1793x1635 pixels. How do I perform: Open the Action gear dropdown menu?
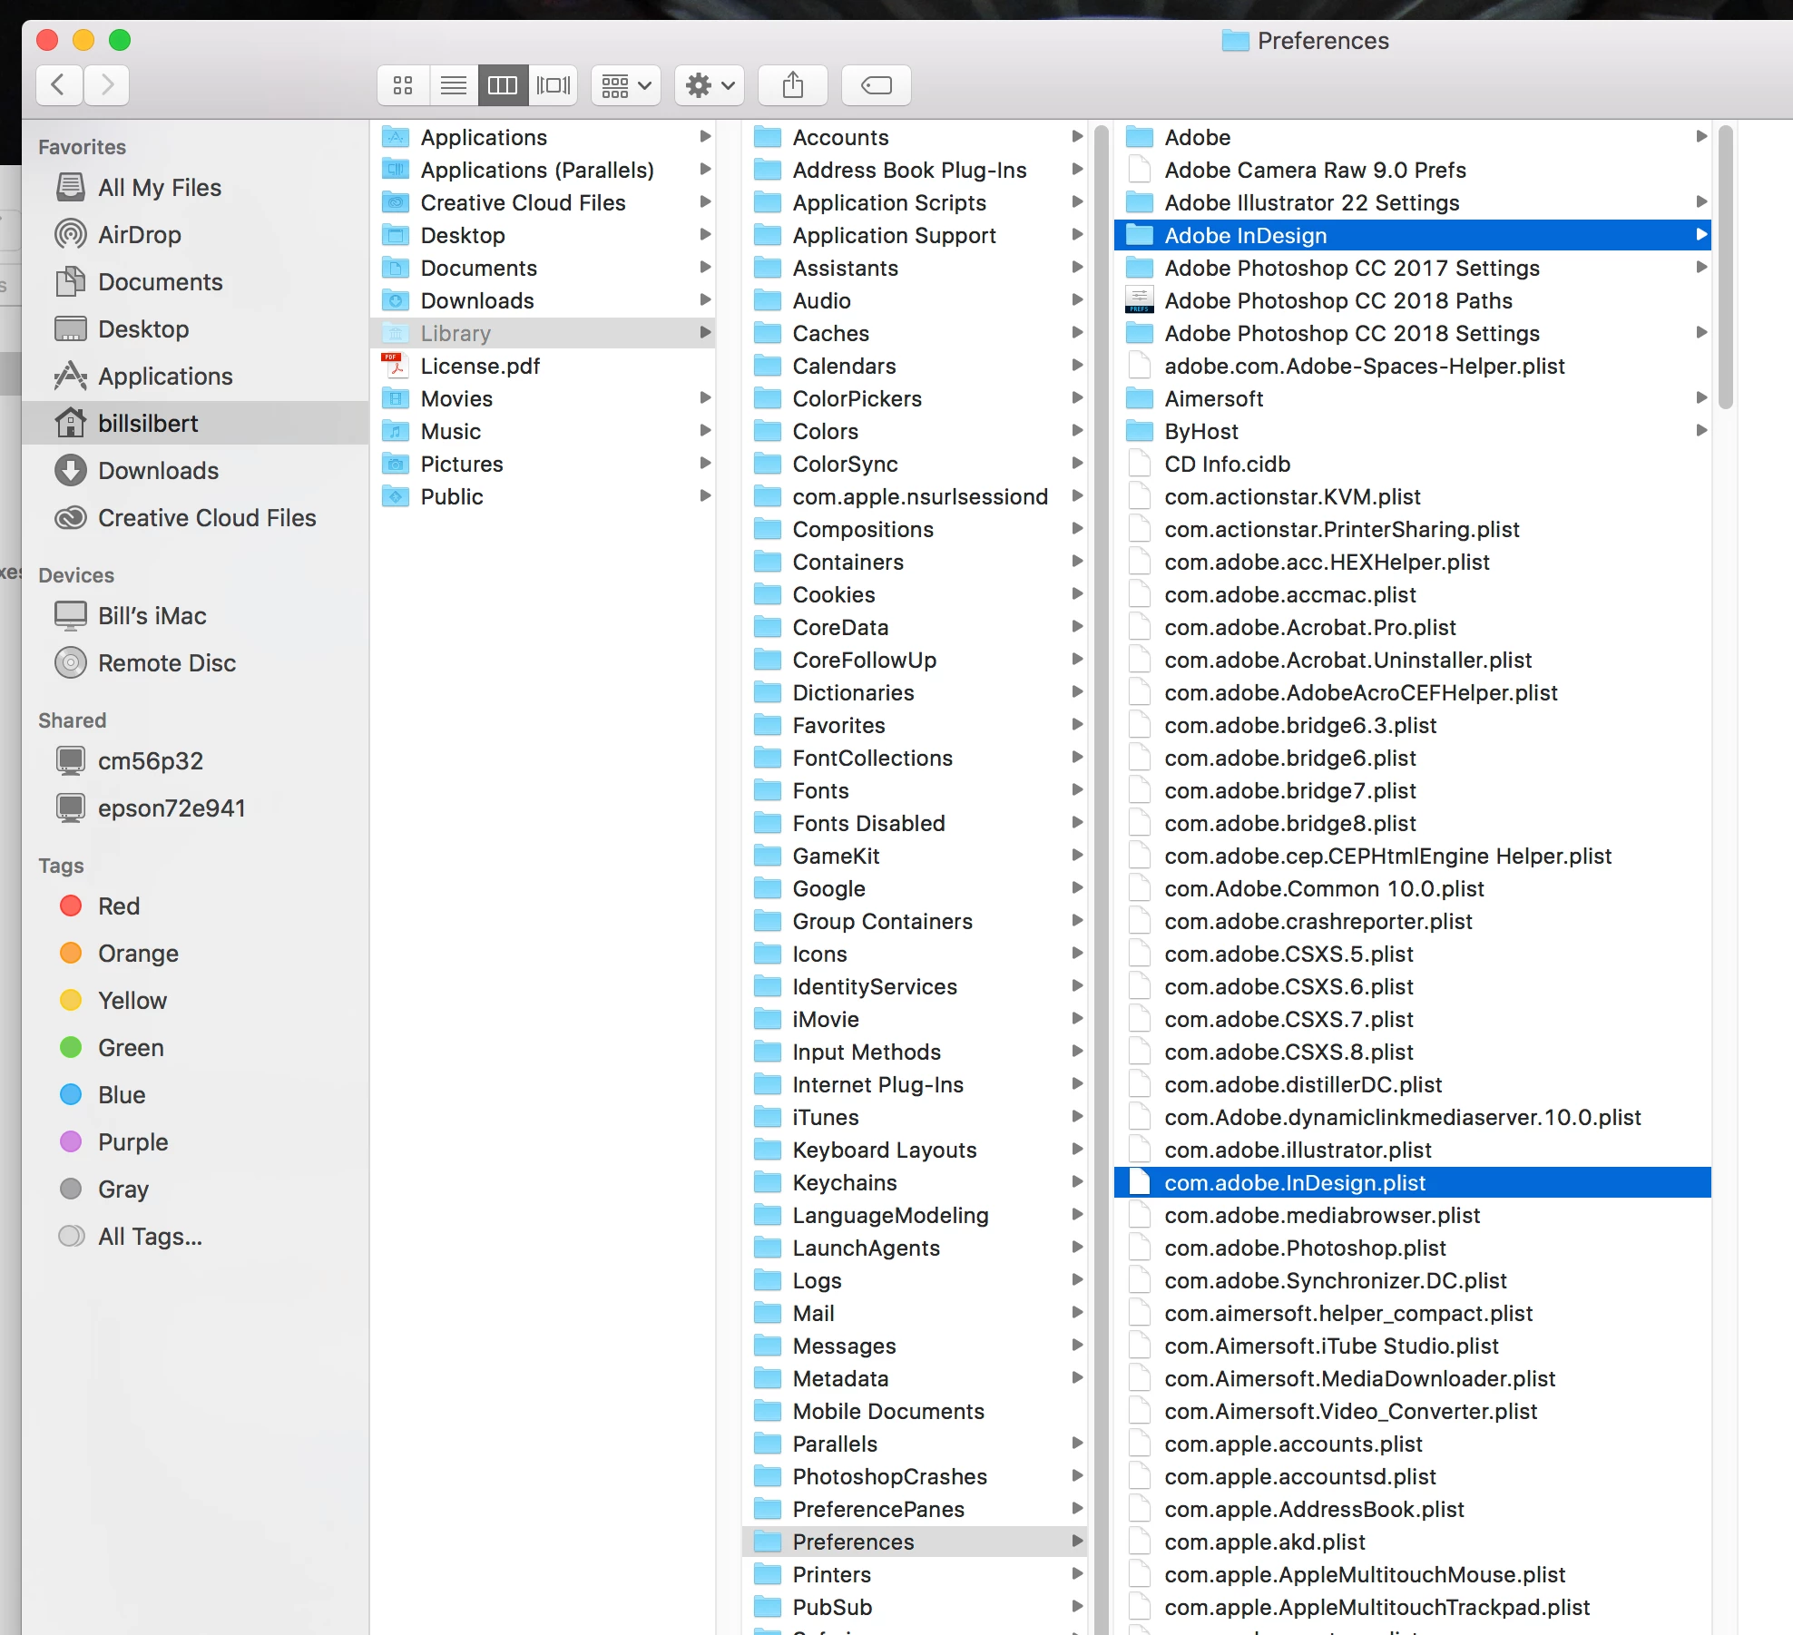pos(709,85)
